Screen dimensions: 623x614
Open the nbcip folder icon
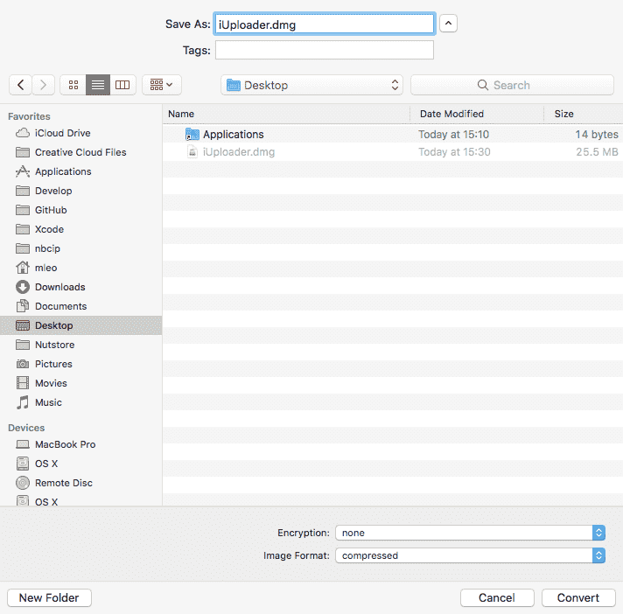23,248
